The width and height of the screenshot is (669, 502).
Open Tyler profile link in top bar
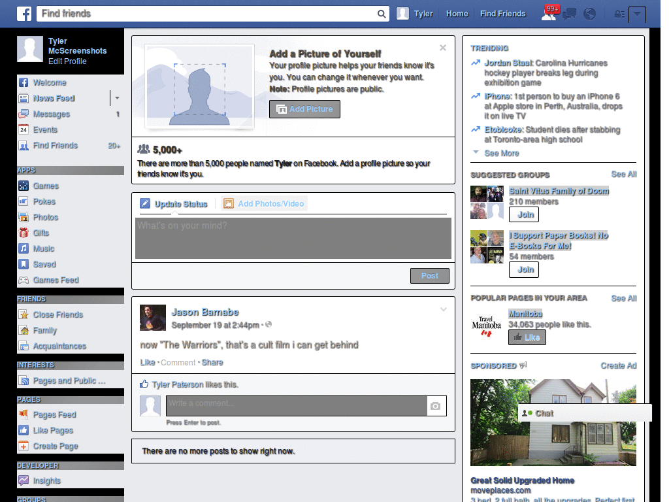pos(423,14)
